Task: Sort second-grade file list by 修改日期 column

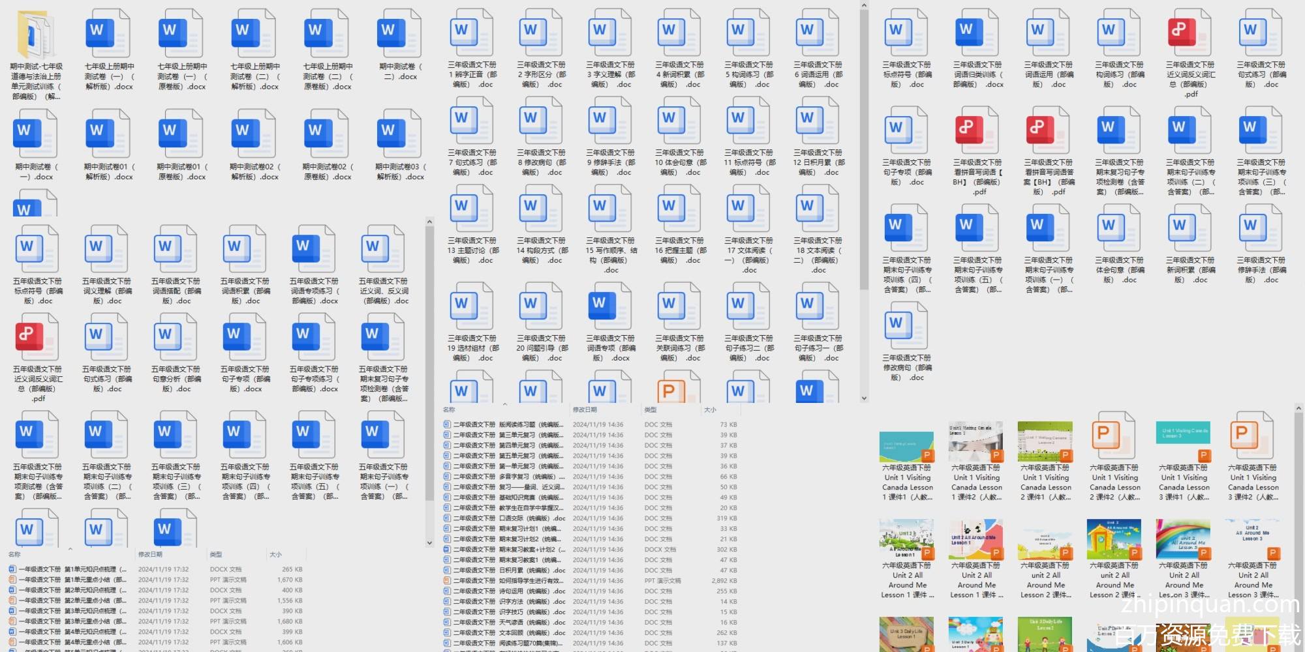Action: click(x=585, y=409)
